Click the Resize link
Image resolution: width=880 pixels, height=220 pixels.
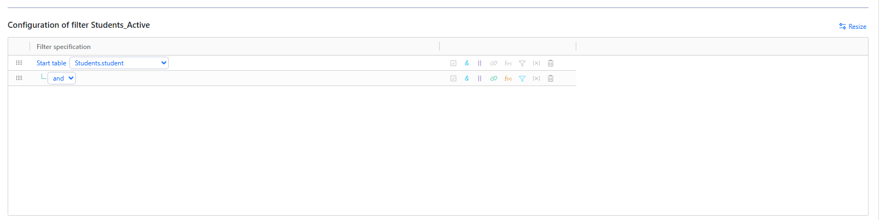[x=853, y=26]
